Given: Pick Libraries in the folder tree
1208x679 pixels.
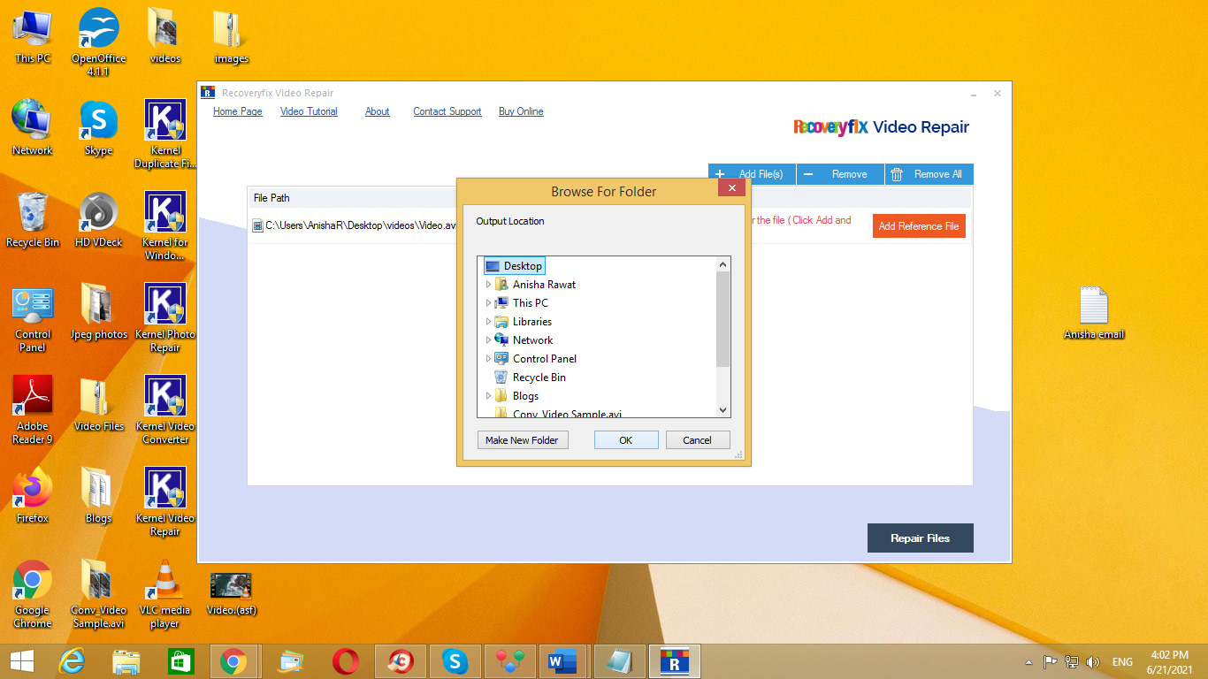Looking at the screenshot, I should [523, 322].
